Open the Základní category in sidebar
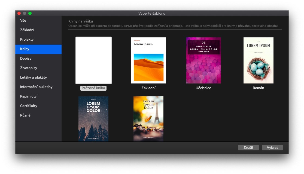The width and height of the screenshot is (304, 174). pyautogui.click(x=38, y=30)
